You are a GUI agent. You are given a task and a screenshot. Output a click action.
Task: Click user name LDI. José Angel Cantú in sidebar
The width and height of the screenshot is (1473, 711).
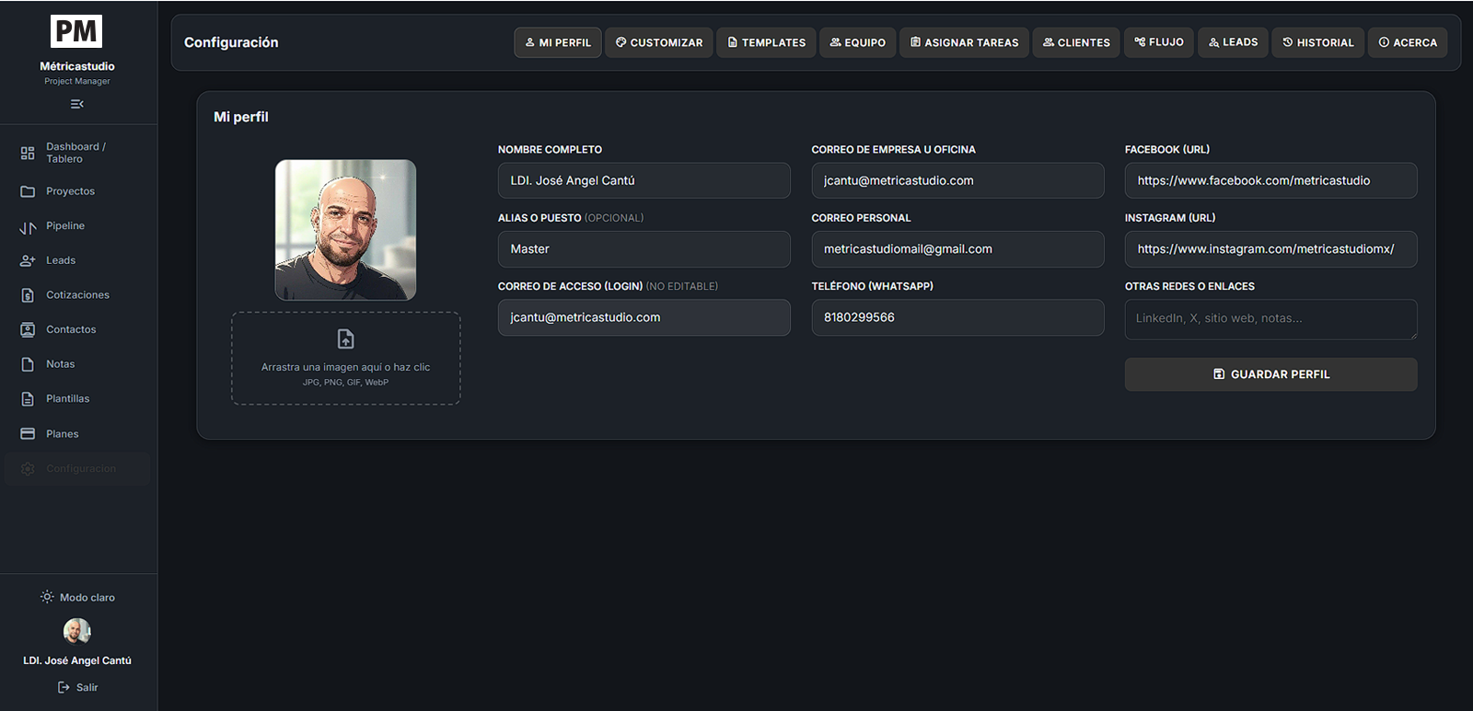tap(77, 660)
